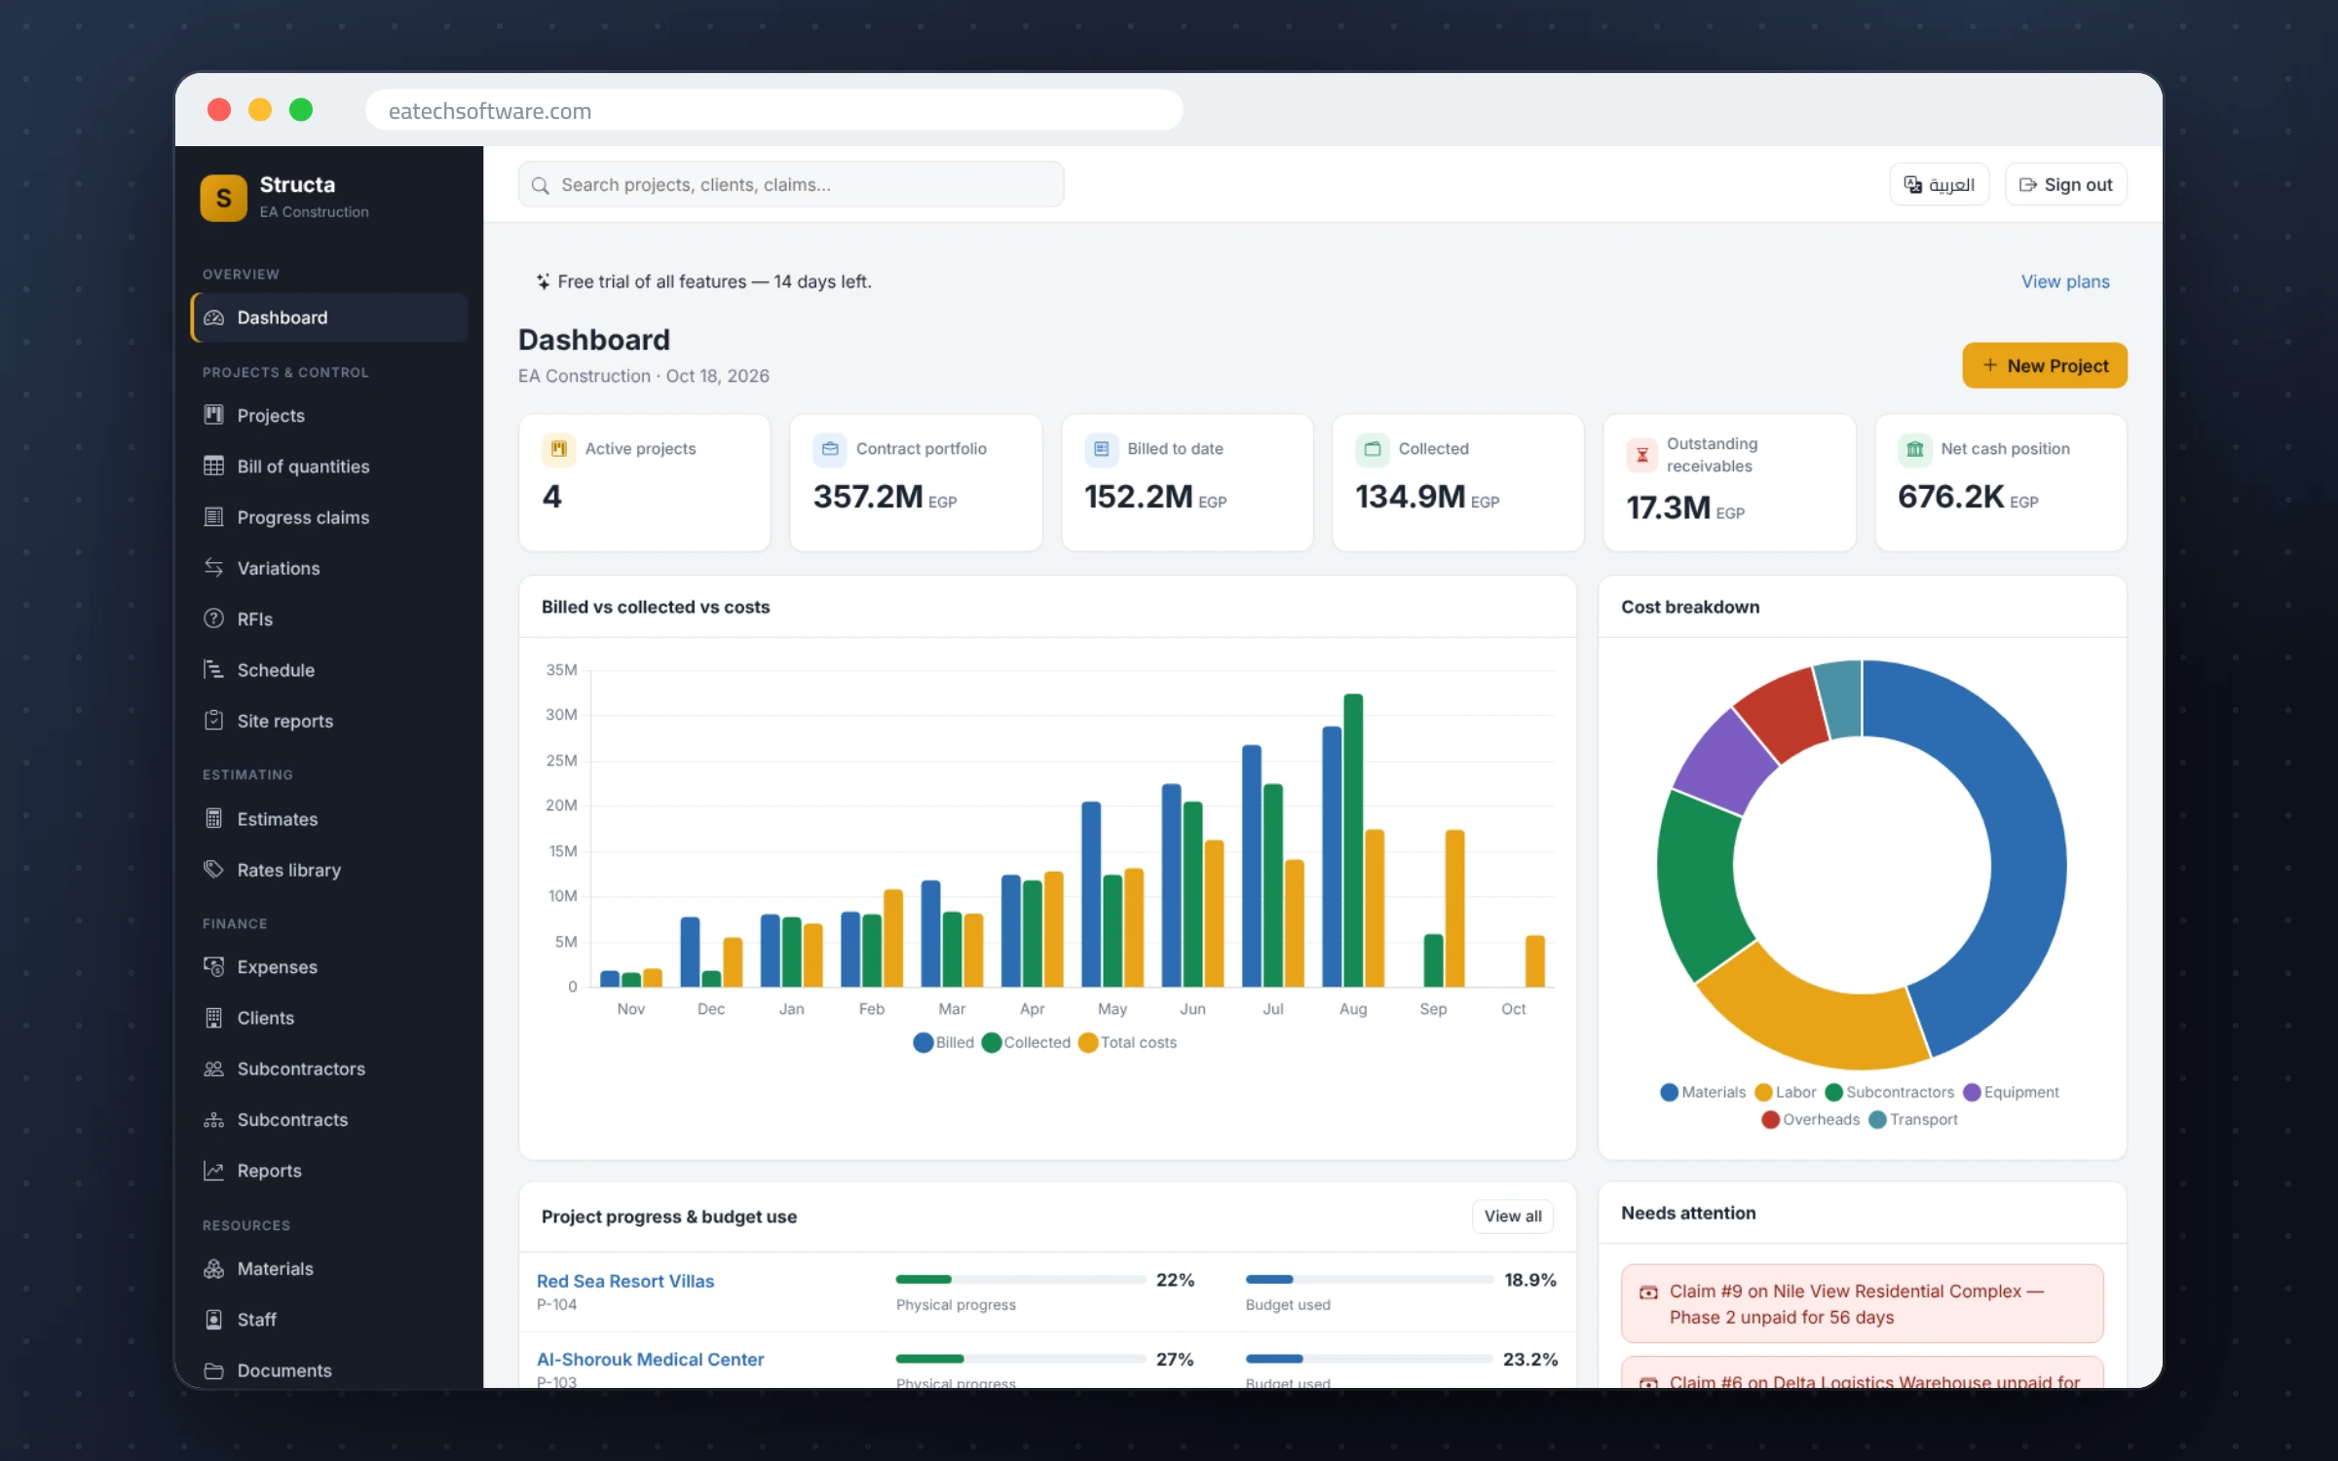Click the Red Sea budget used bar

(1369, 1279)
